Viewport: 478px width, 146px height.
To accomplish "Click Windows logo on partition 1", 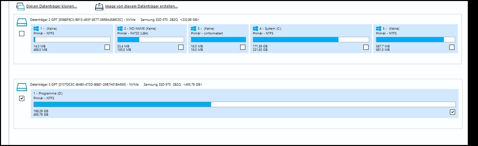I will [36, 29].
